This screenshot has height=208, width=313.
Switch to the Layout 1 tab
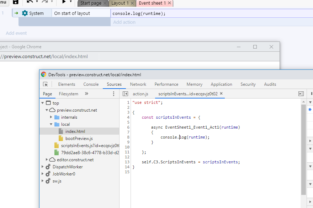pyautogui.click(x=120, y=3)
